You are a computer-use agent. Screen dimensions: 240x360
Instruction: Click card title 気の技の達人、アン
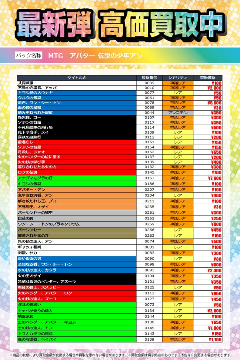click(35, 241)
